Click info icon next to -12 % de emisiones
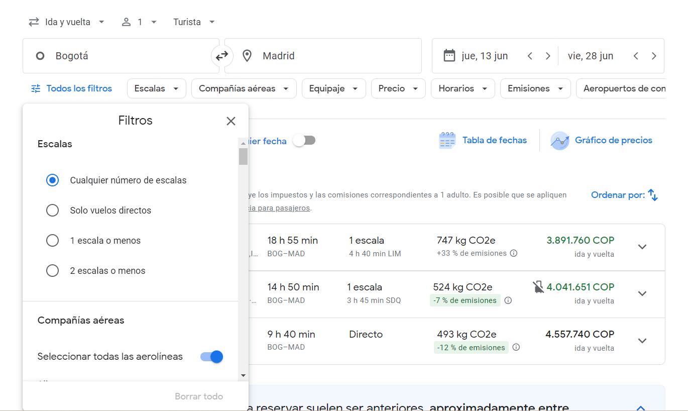Viewport: 688px width, 411px height. point(516,347)
